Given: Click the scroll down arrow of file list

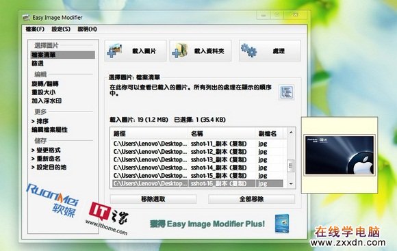Looking at the screenshot, I should click(x=291, y=184).
